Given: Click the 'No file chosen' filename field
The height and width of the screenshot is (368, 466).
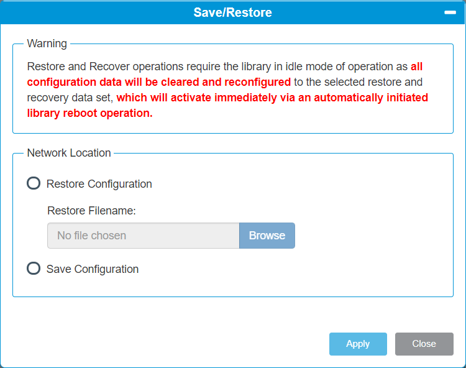Looking at the screenshot, I should click(144, 236).
